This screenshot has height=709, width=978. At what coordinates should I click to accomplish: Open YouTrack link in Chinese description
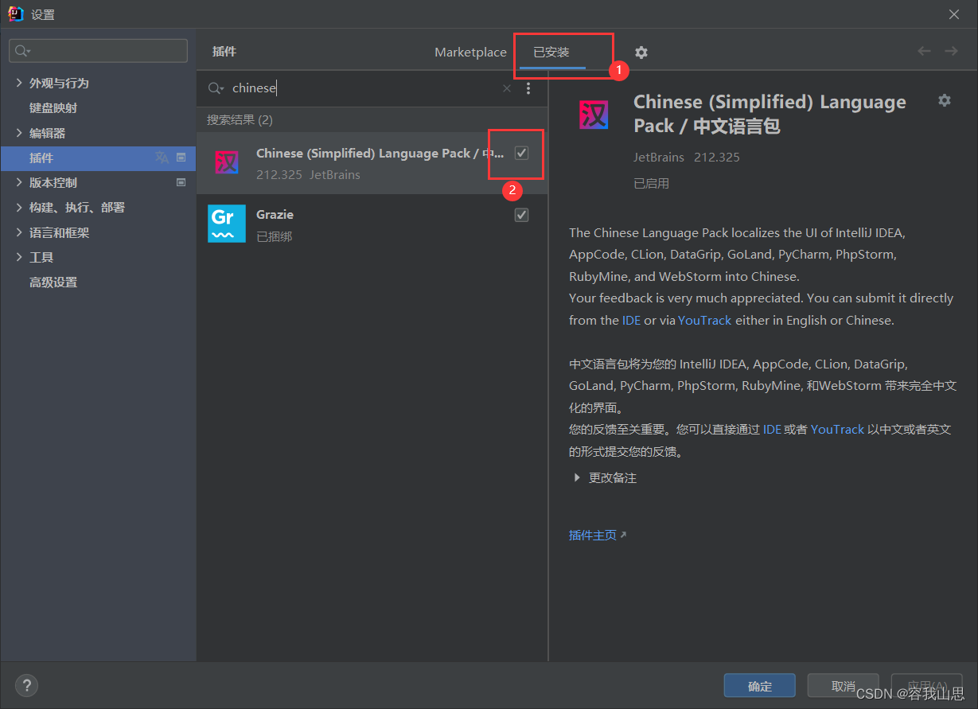(837, 429)
